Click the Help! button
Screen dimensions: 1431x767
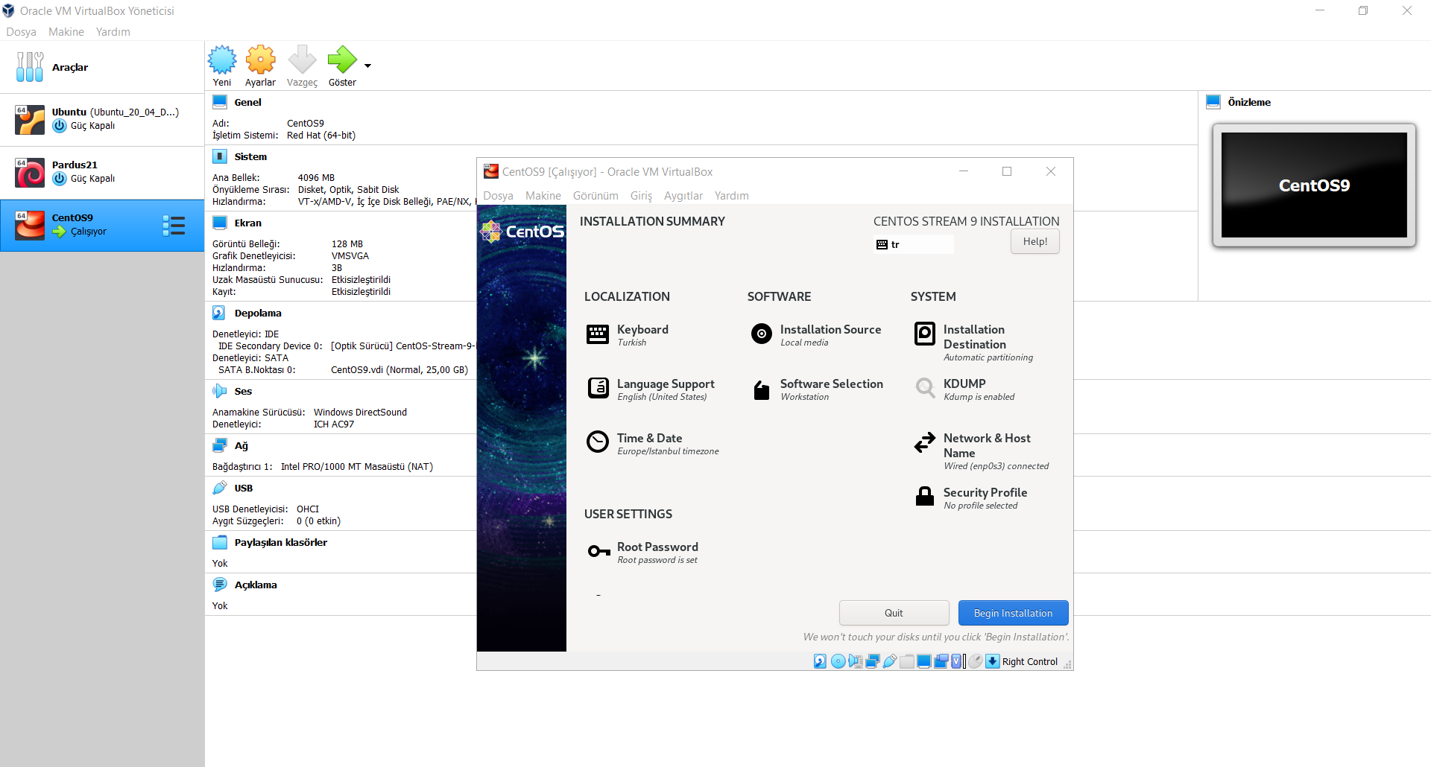pyautogui.click(x=1034, y=241)
